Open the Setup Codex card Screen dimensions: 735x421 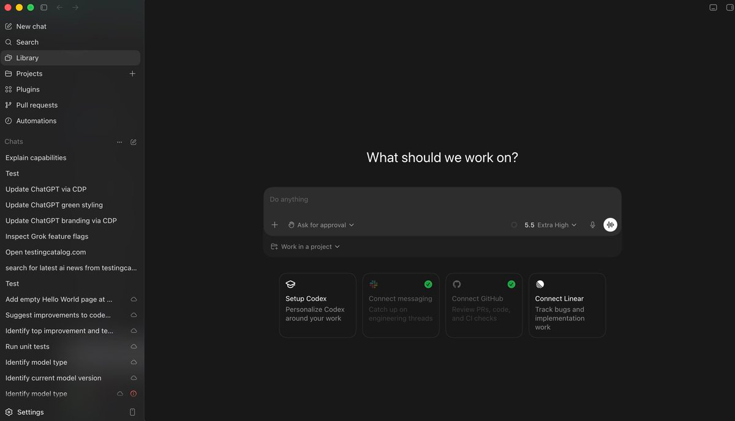click(x=317, y=305)
